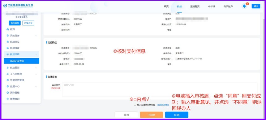Open the 电子账户 top tab
266x120 pixels.
coord(228,6)
